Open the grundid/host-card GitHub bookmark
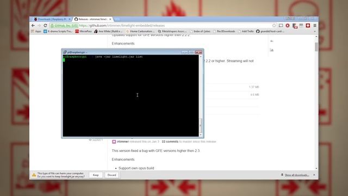The height and width of the screenshot is (196, 348). (270, 32)
